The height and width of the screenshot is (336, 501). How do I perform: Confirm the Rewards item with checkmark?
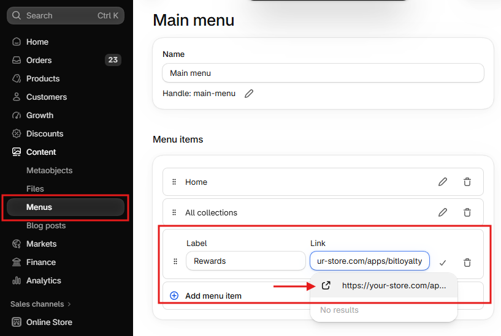[x=443, y=263]
